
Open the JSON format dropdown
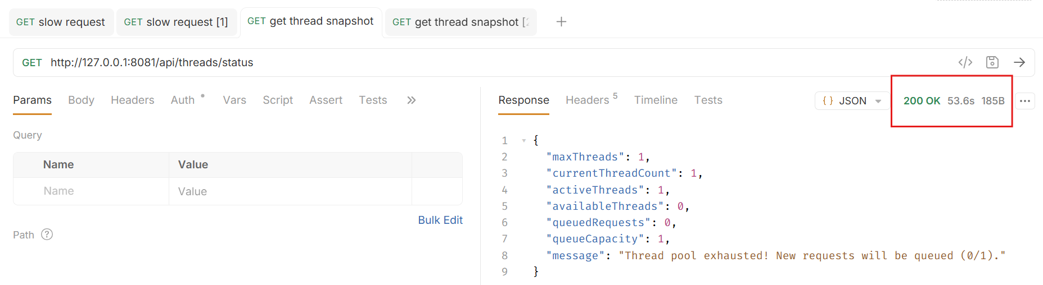coord(851,101)
